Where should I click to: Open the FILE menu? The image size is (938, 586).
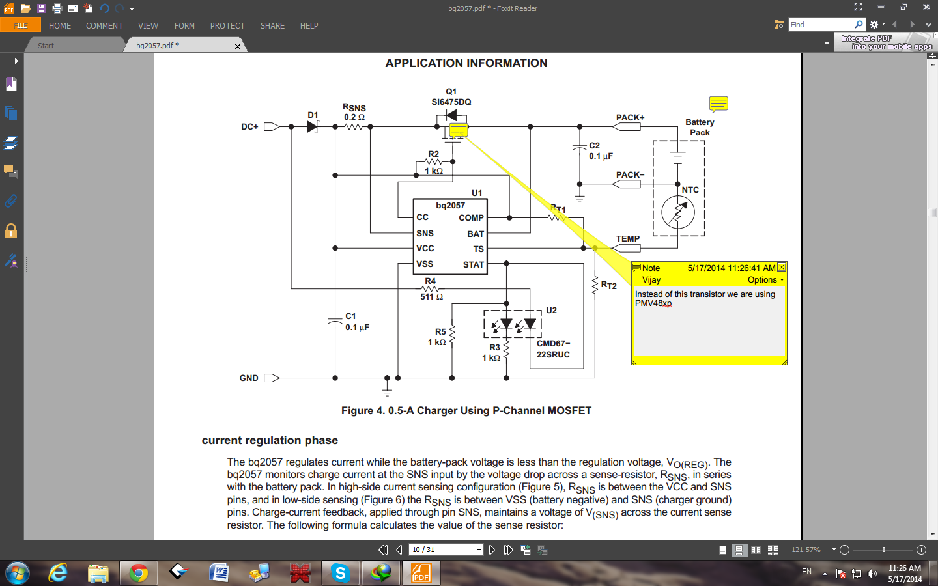20,25
